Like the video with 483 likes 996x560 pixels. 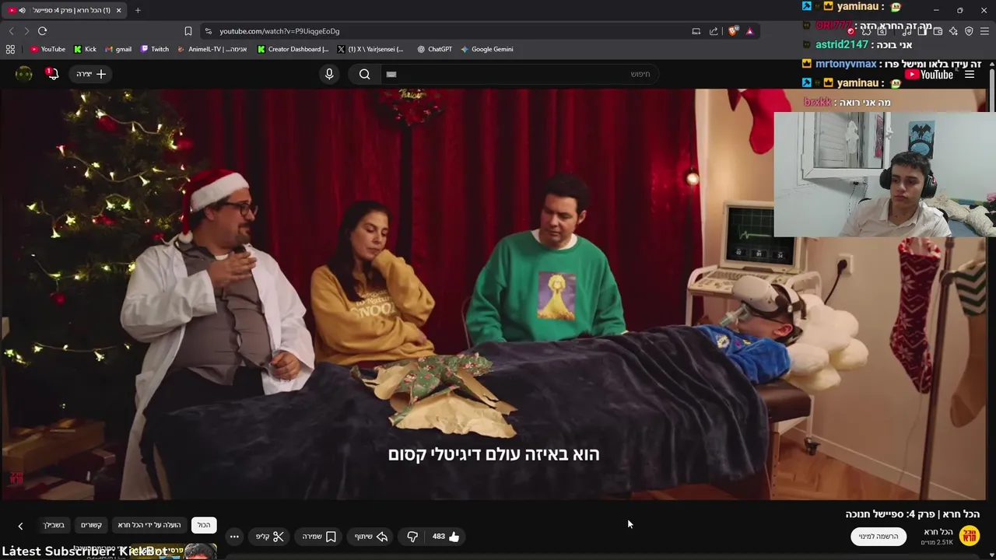[x=446, y=537]
